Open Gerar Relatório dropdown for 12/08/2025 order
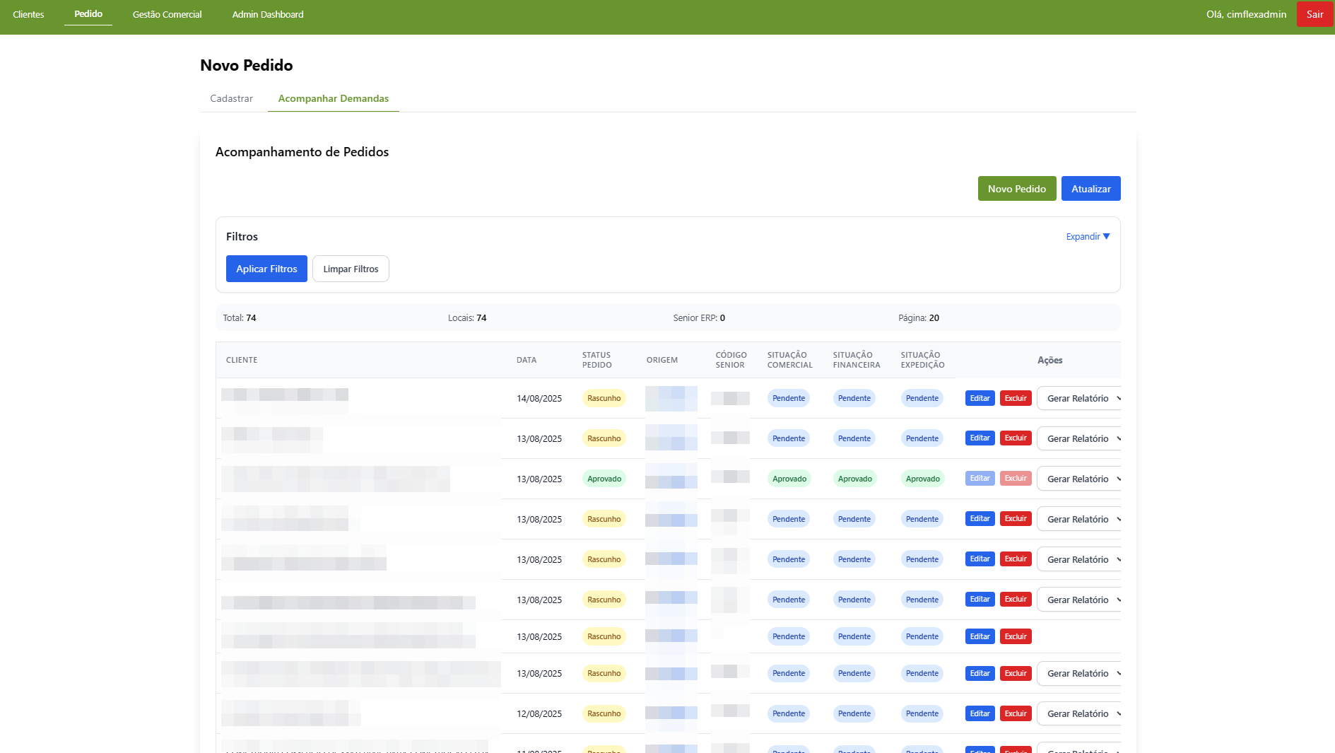This screenshot has height=753, width=1335. click(x=1079, y=714)
